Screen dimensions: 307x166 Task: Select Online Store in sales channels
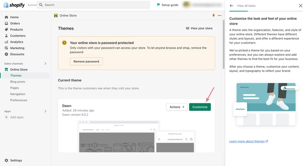coord(19,69)
